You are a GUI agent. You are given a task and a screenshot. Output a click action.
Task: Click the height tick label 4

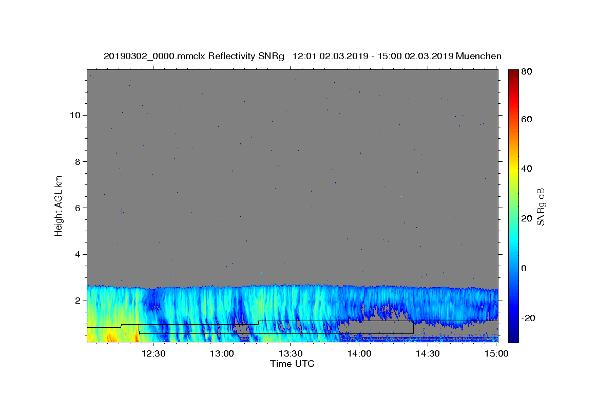(79, 254)
